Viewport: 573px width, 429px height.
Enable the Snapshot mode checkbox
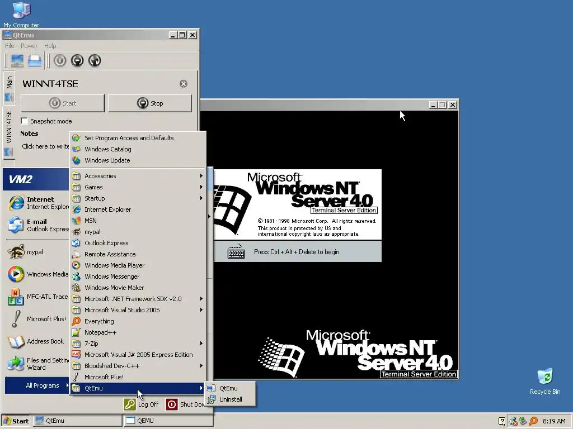click(25, 121)
